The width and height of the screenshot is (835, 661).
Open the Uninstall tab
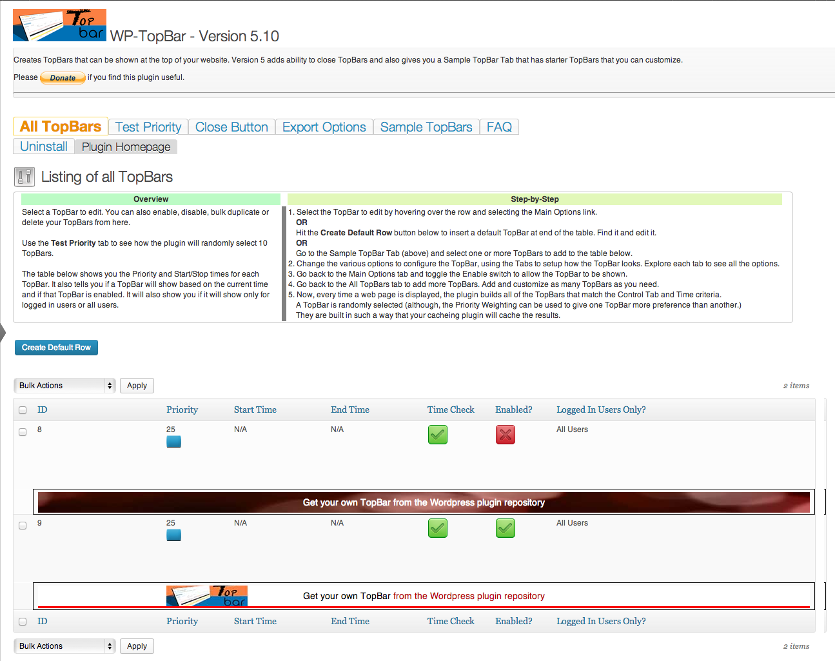(44, 146)
